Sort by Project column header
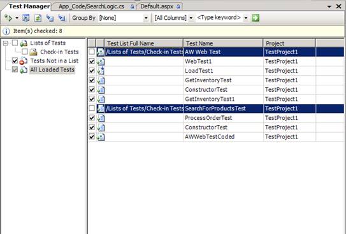The height and width of the screenshot is (234, 346). (x=289, y=43)
